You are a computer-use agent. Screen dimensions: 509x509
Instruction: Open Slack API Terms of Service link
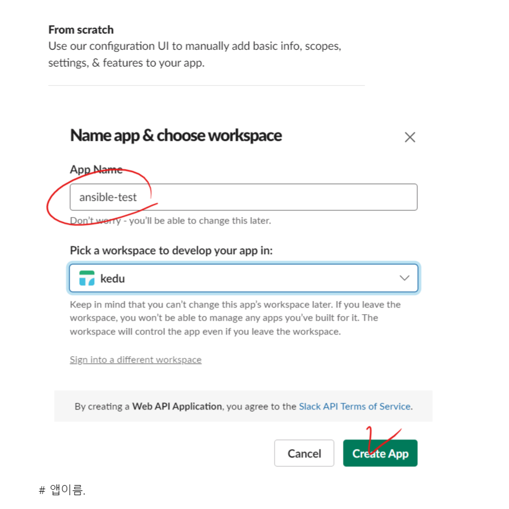coord(355,406)
